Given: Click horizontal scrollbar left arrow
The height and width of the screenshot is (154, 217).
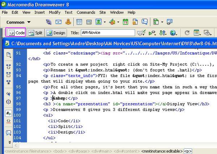Looking at the screenshot, I should 16,145.
